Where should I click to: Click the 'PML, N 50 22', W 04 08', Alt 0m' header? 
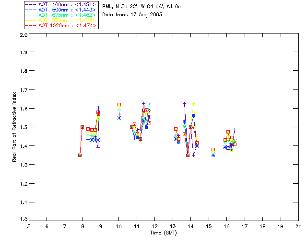click(142, 6)
